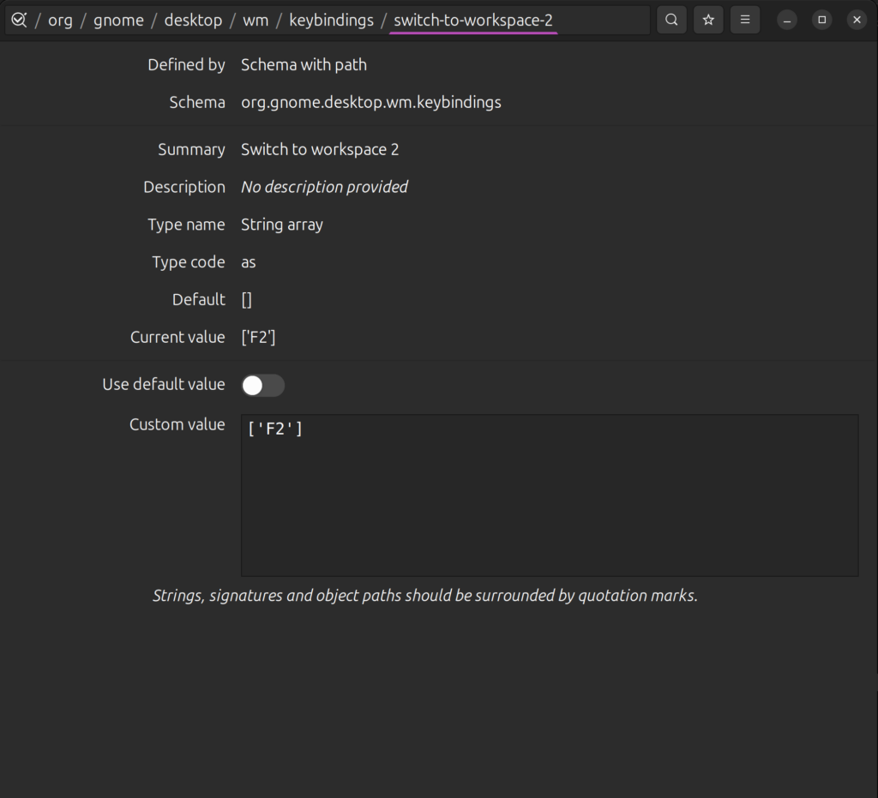The width and height of the screenshot is (878, 798).
Task: Maximize the dconf Editor window
Action: (821, 20)
